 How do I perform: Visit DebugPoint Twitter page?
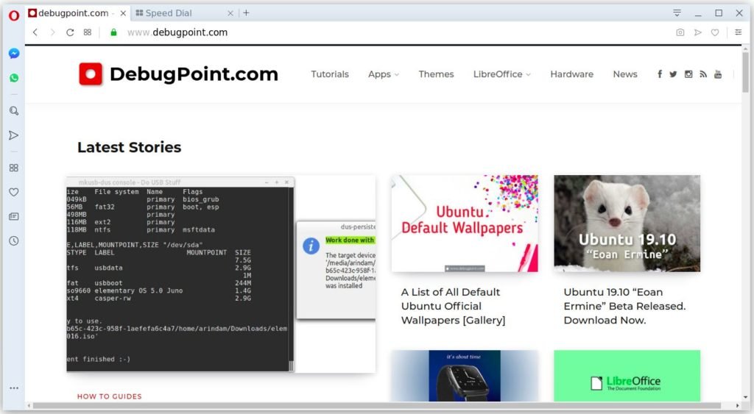point(673,74)
